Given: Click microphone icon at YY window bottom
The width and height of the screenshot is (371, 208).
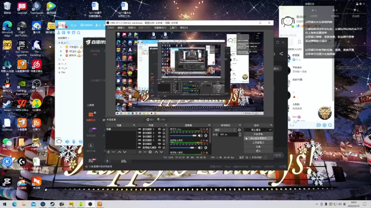Looking at the screenshot, I should click(x=74, y=141).
